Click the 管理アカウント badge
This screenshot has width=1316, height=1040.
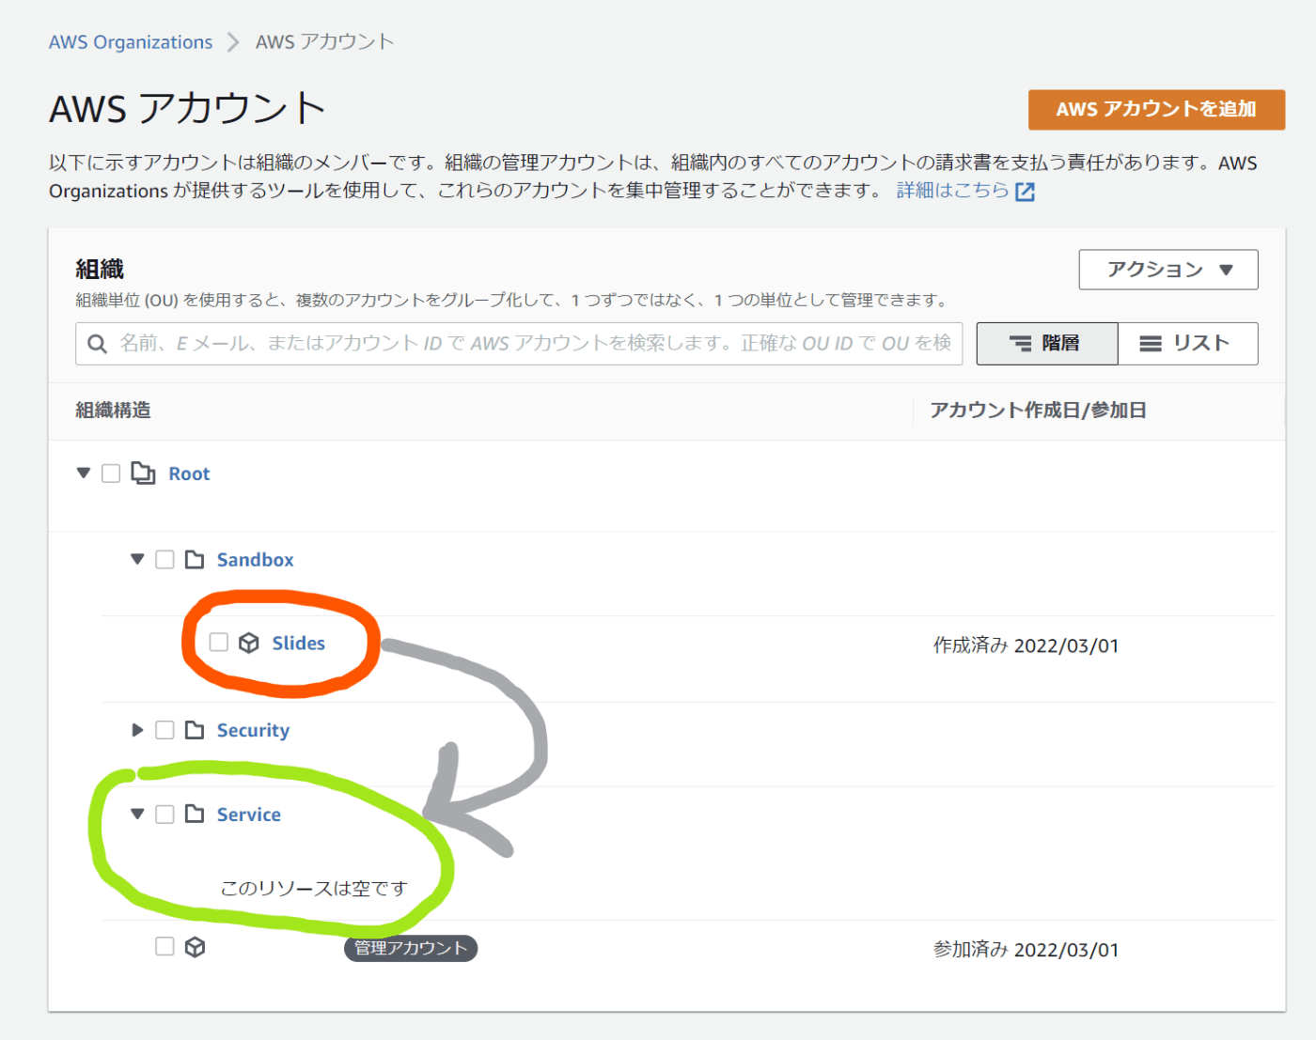coord(411,948)
